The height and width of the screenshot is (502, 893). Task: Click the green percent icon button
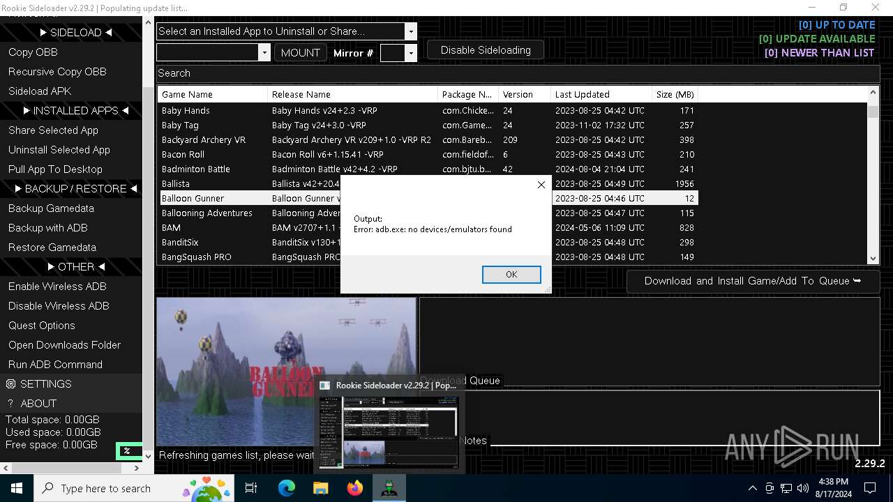(127, 451)
